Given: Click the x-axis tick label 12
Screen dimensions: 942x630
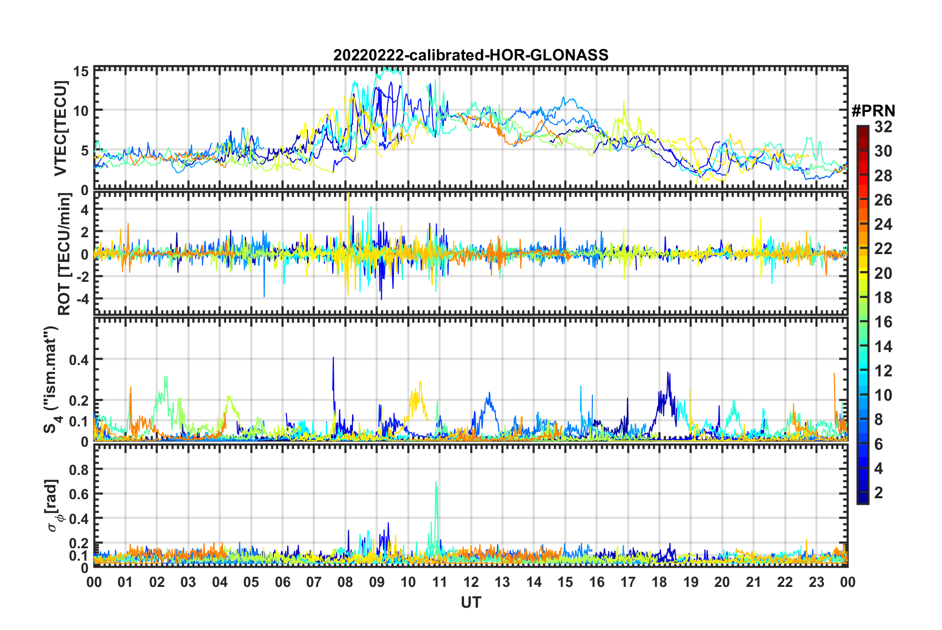Looking at the screenshot, I should (471, 582).
